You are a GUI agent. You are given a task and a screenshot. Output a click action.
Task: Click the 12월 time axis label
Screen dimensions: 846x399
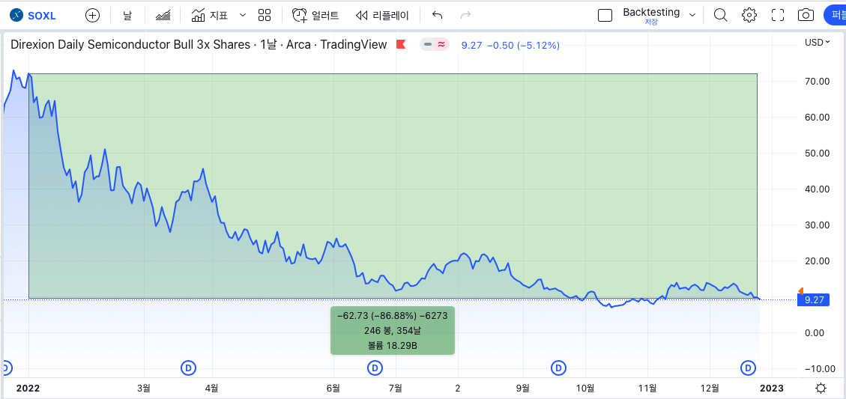click(x=710, y=388)
